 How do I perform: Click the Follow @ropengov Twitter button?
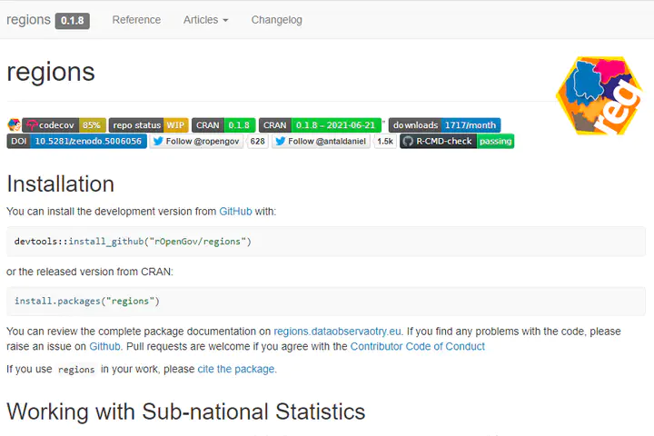coord(197,142)
